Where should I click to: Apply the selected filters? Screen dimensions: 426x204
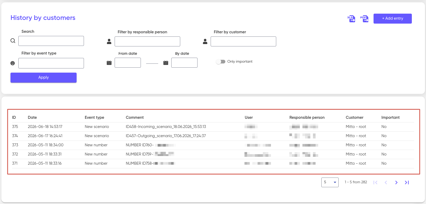tap(44, 78)
